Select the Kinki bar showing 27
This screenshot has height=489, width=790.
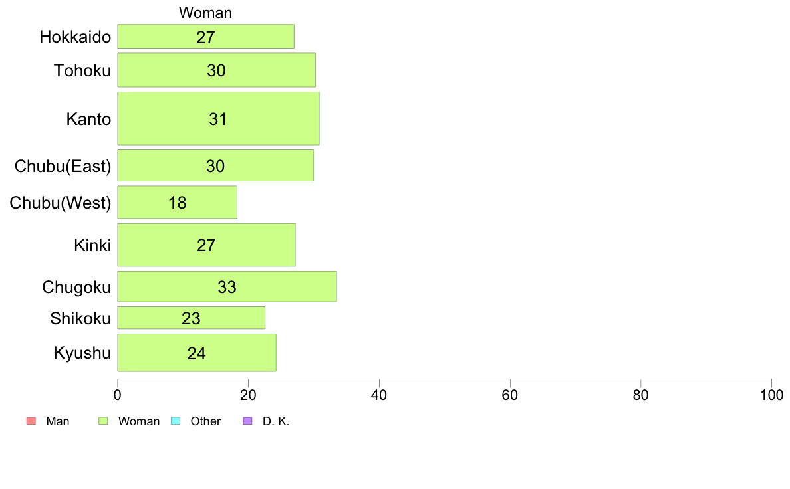(206, 244)
